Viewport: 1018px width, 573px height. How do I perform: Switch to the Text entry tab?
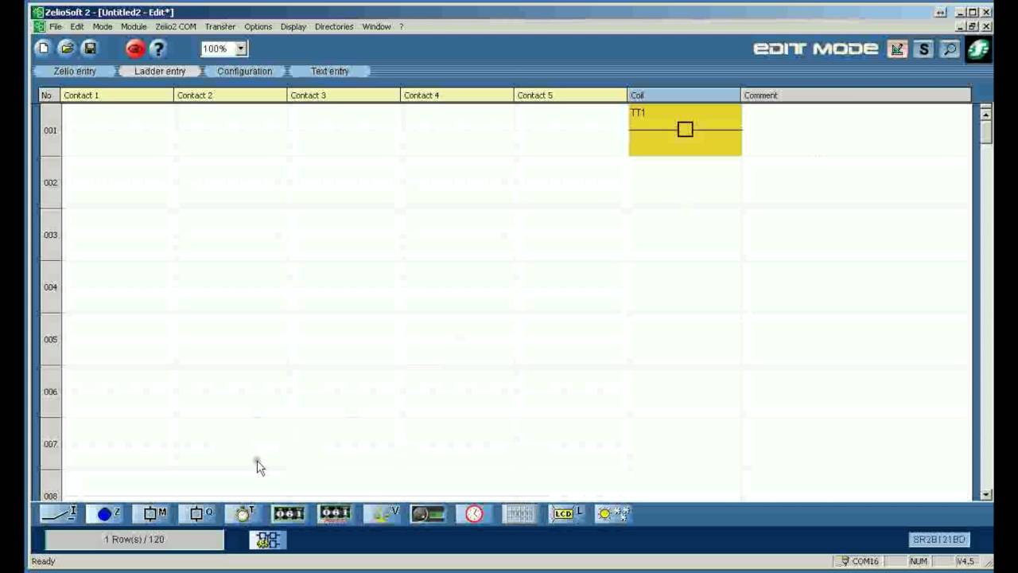coord(329,71)
